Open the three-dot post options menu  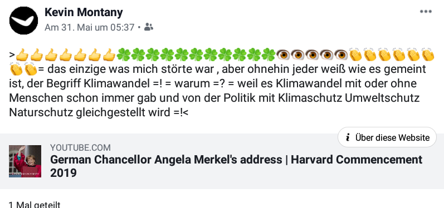426,12
